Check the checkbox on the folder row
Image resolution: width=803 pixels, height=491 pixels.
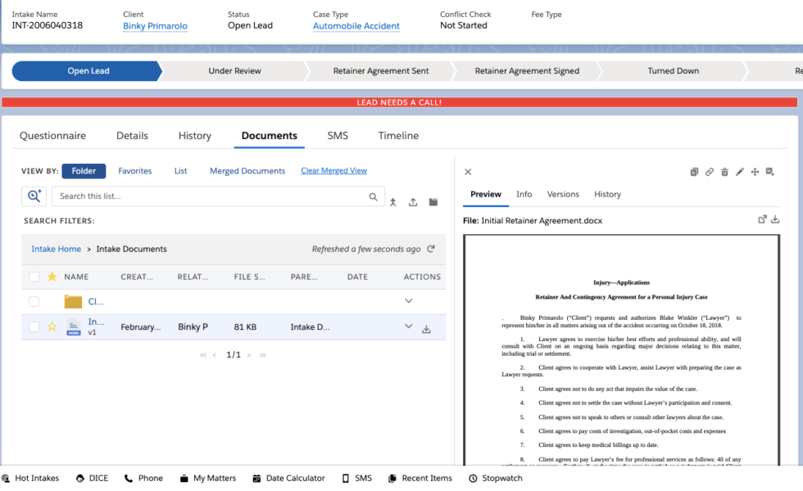[34, 300]
